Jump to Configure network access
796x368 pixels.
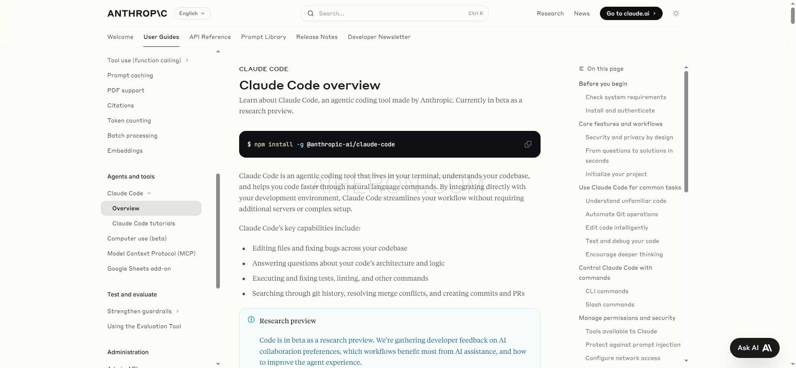coord(623,358)
